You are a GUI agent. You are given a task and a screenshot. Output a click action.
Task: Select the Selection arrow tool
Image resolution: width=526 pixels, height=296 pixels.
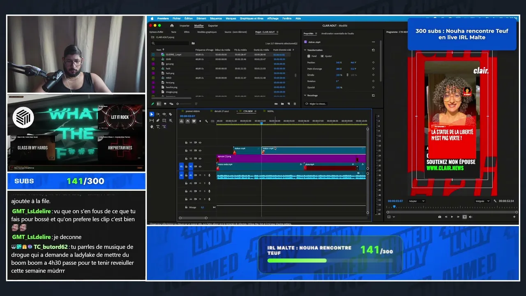[x=152, y=114]
